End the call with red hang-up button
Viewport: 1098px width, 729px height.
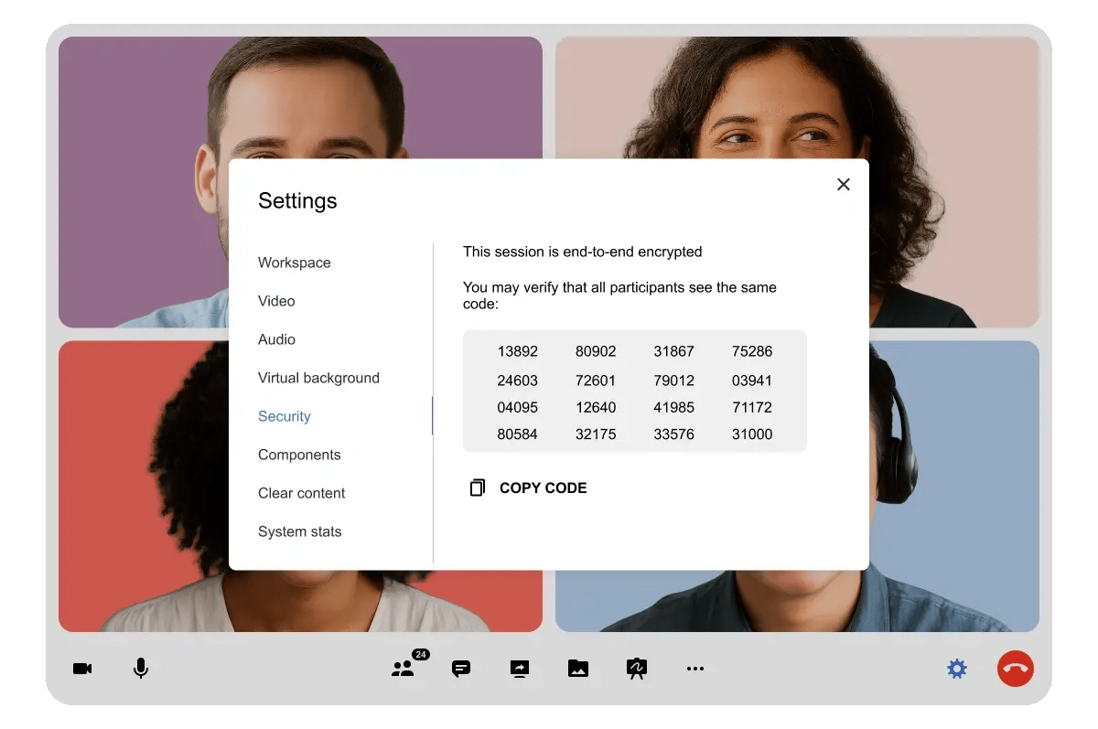[1015, 669]
